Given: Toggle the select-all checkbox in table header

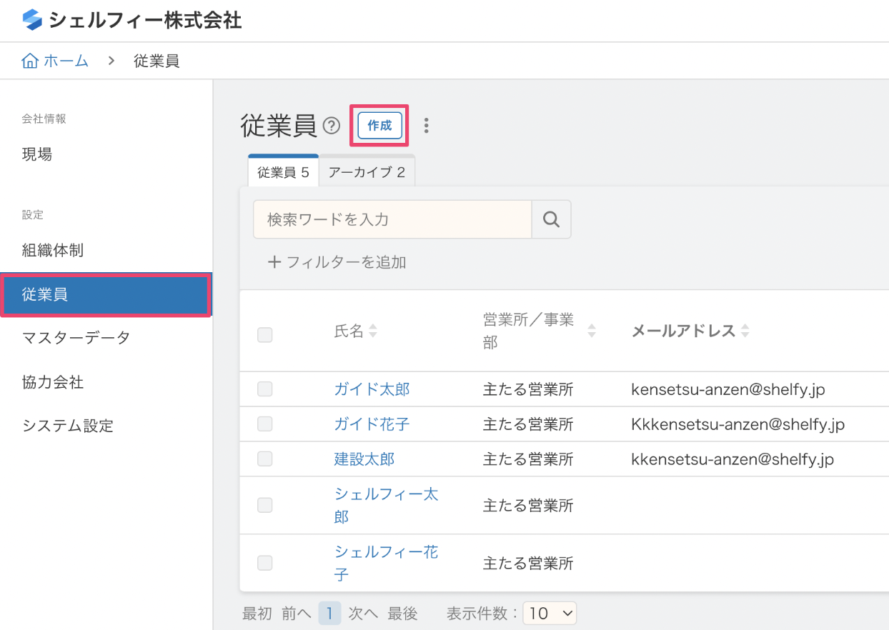Looking at the screenshot, I should pos(265,334).
